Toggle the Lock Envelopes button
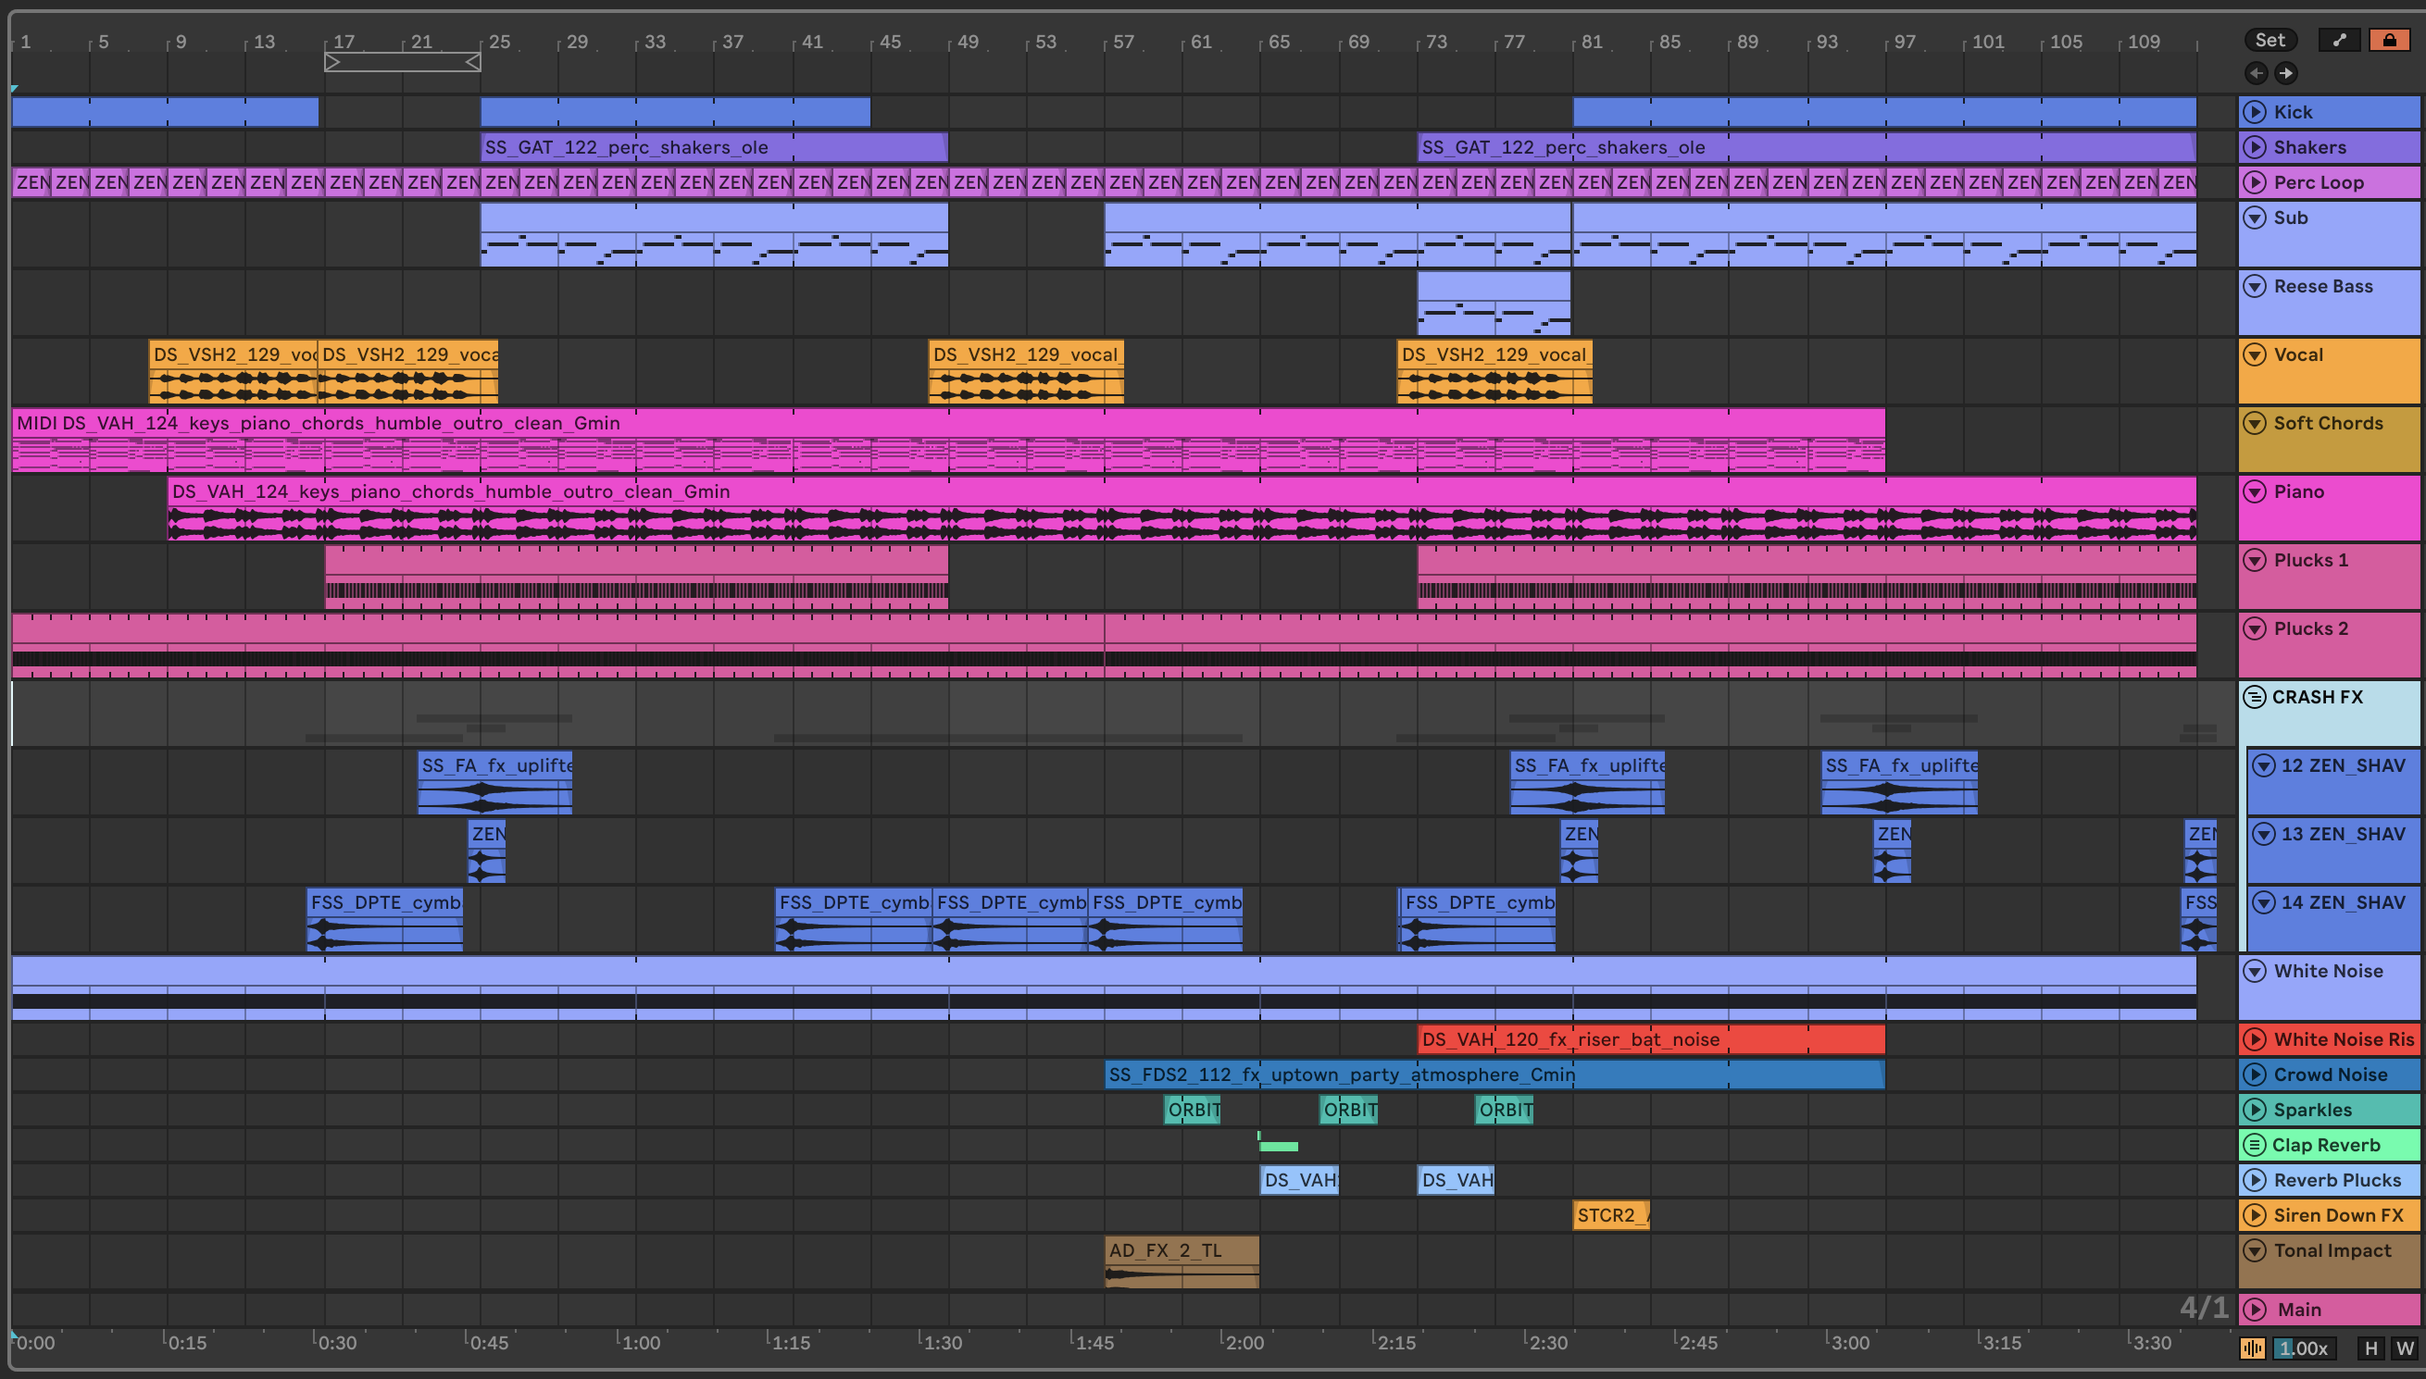Screen dimensions: 2426x1379 pyautogui.click(x=2389, y=40)
